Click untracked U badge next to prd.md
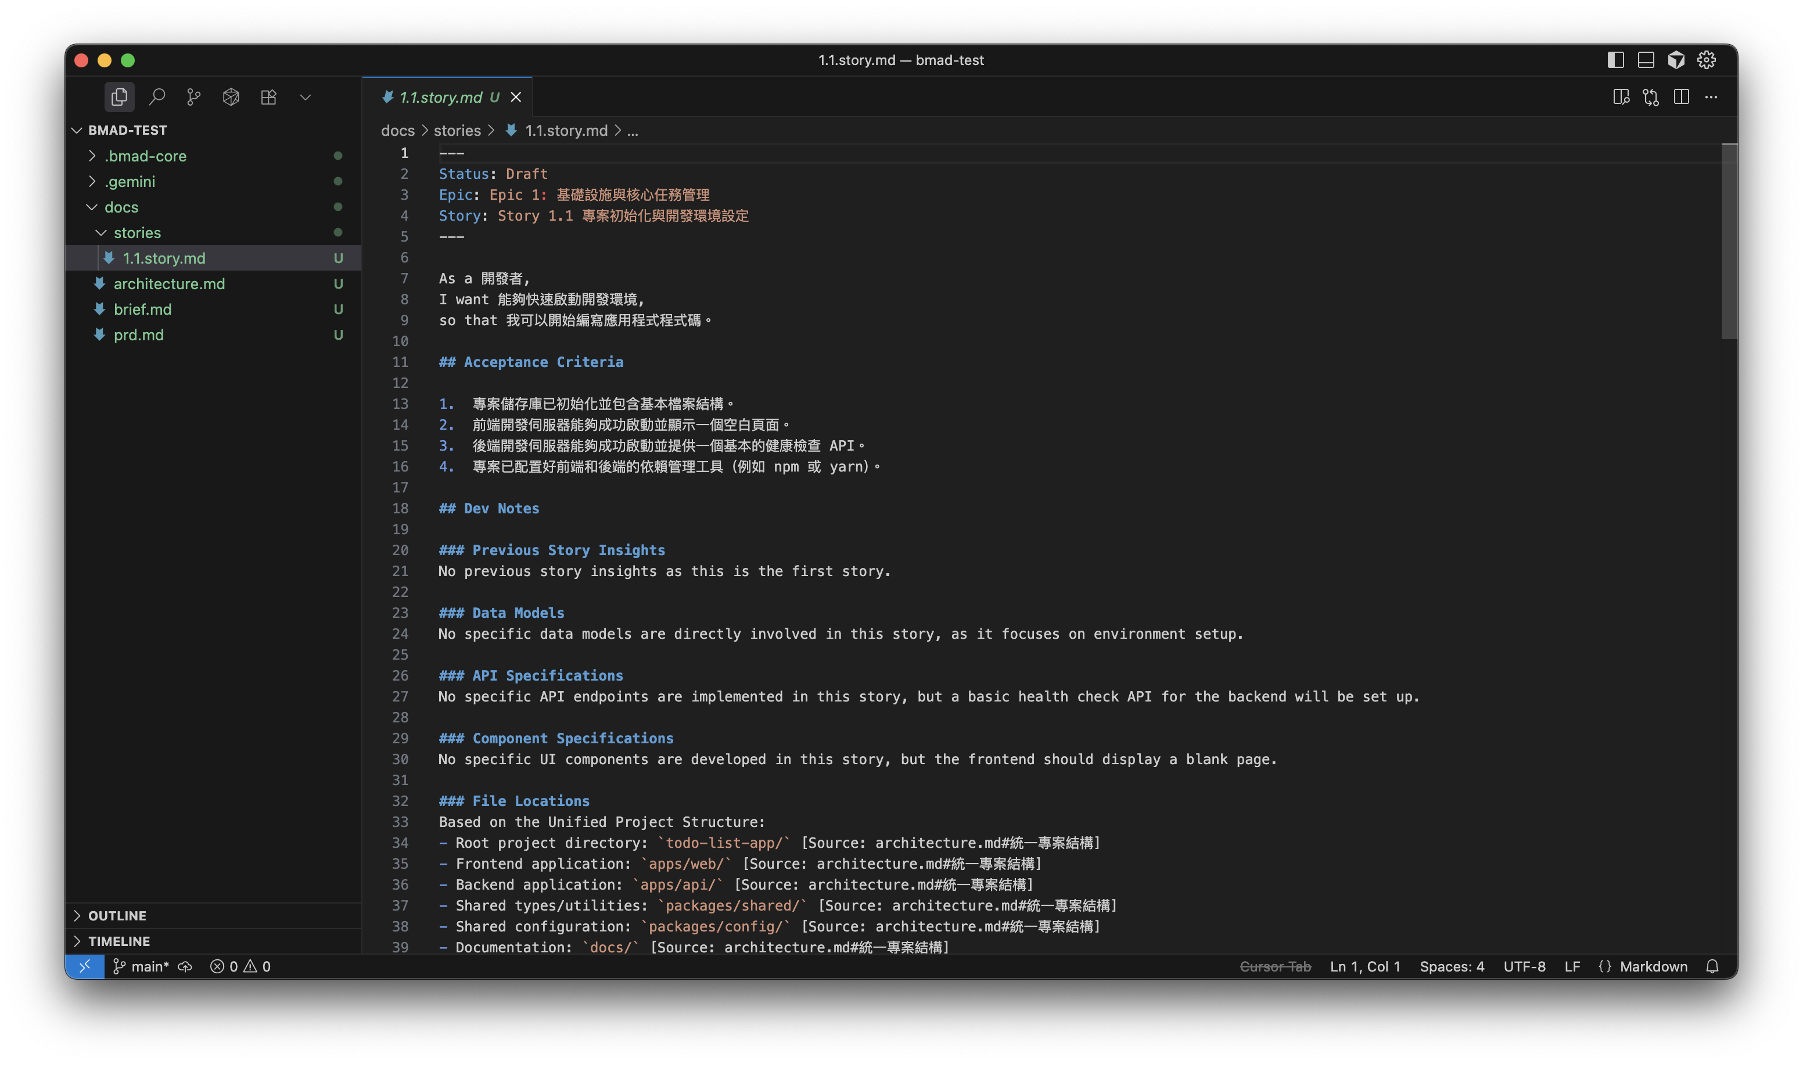The width and height of the screenshot is (1803, 1065). click(338, 334)
